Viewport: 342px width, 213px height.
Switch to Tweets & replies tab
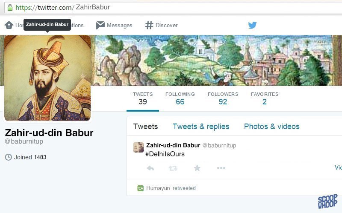click(x=201, y=127)
